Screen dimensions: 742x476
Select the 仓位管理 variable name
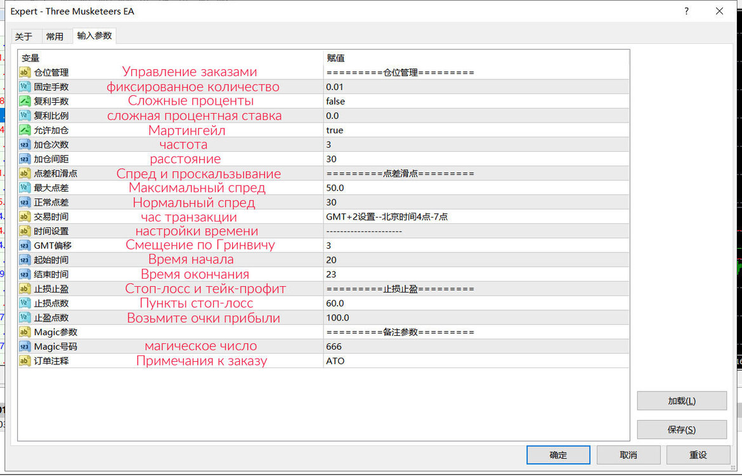pyautogui.click(x=51, y=72)
